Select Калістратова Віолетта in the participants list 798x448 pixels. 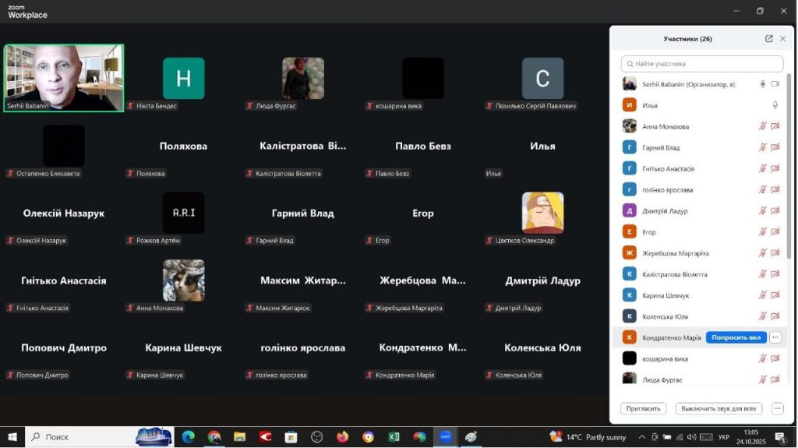tap(674, 274)
